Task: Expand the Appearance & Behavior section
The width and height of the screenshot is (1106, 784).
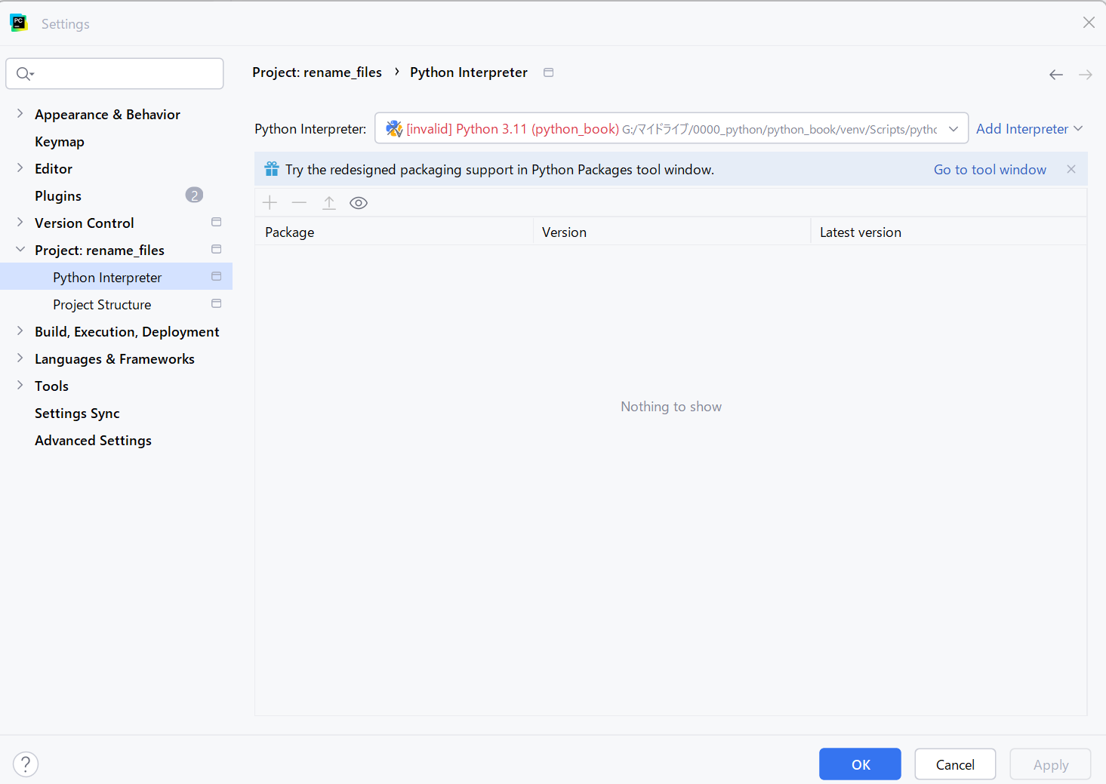Action: coord(20,114)
